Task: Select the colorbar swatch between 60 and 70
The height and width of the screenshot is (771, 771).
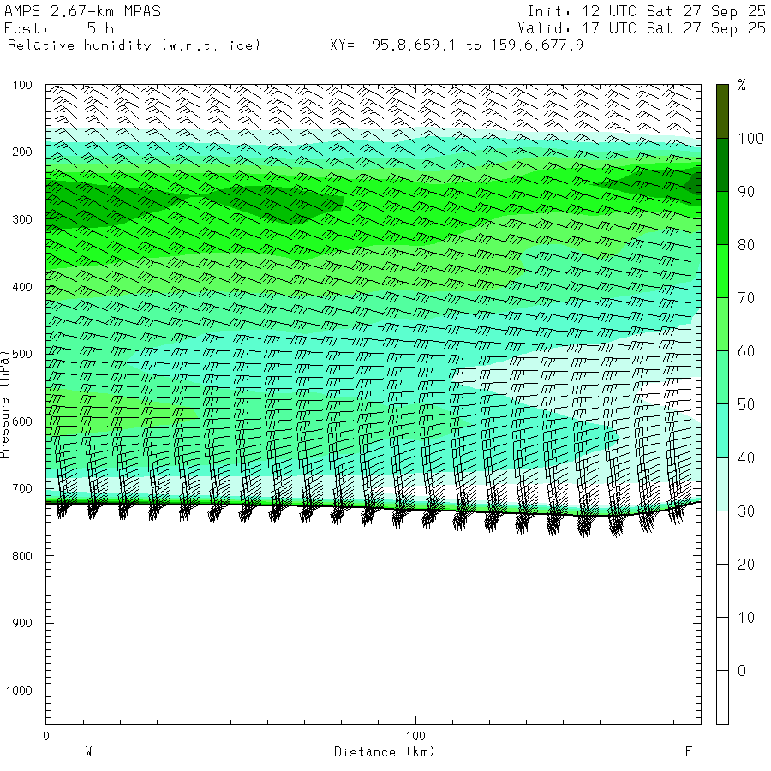Action: click(722, 324)
